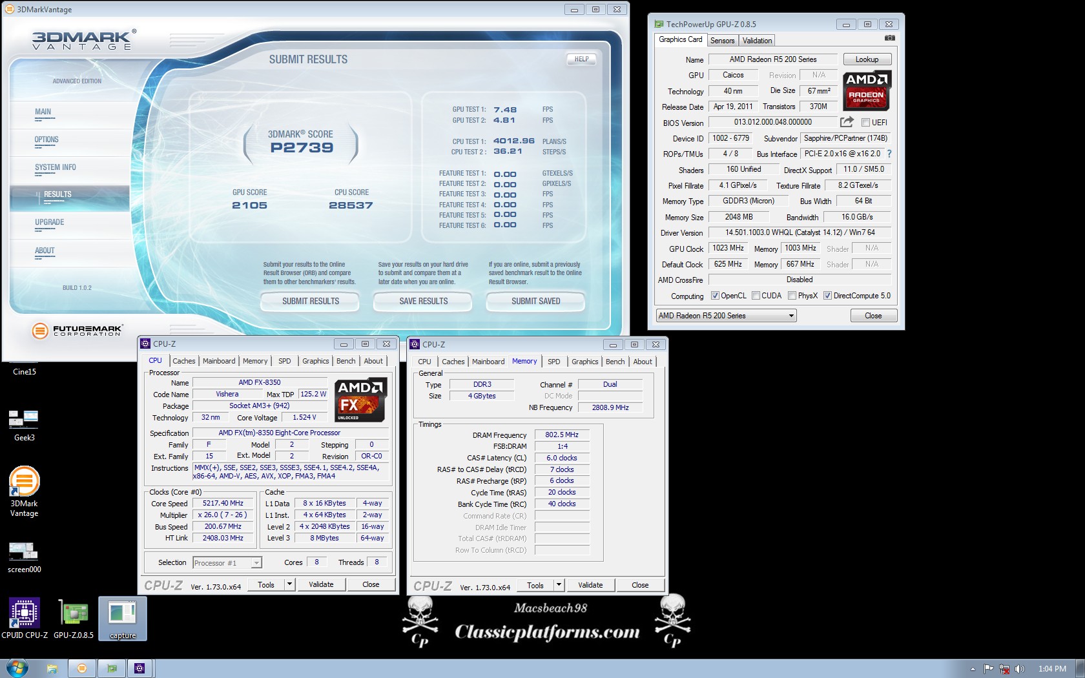The height and width of the screenshot is (678, 1085).
Task: Toggle the OpenCL checkbox
Action: (x=715, y=296)
